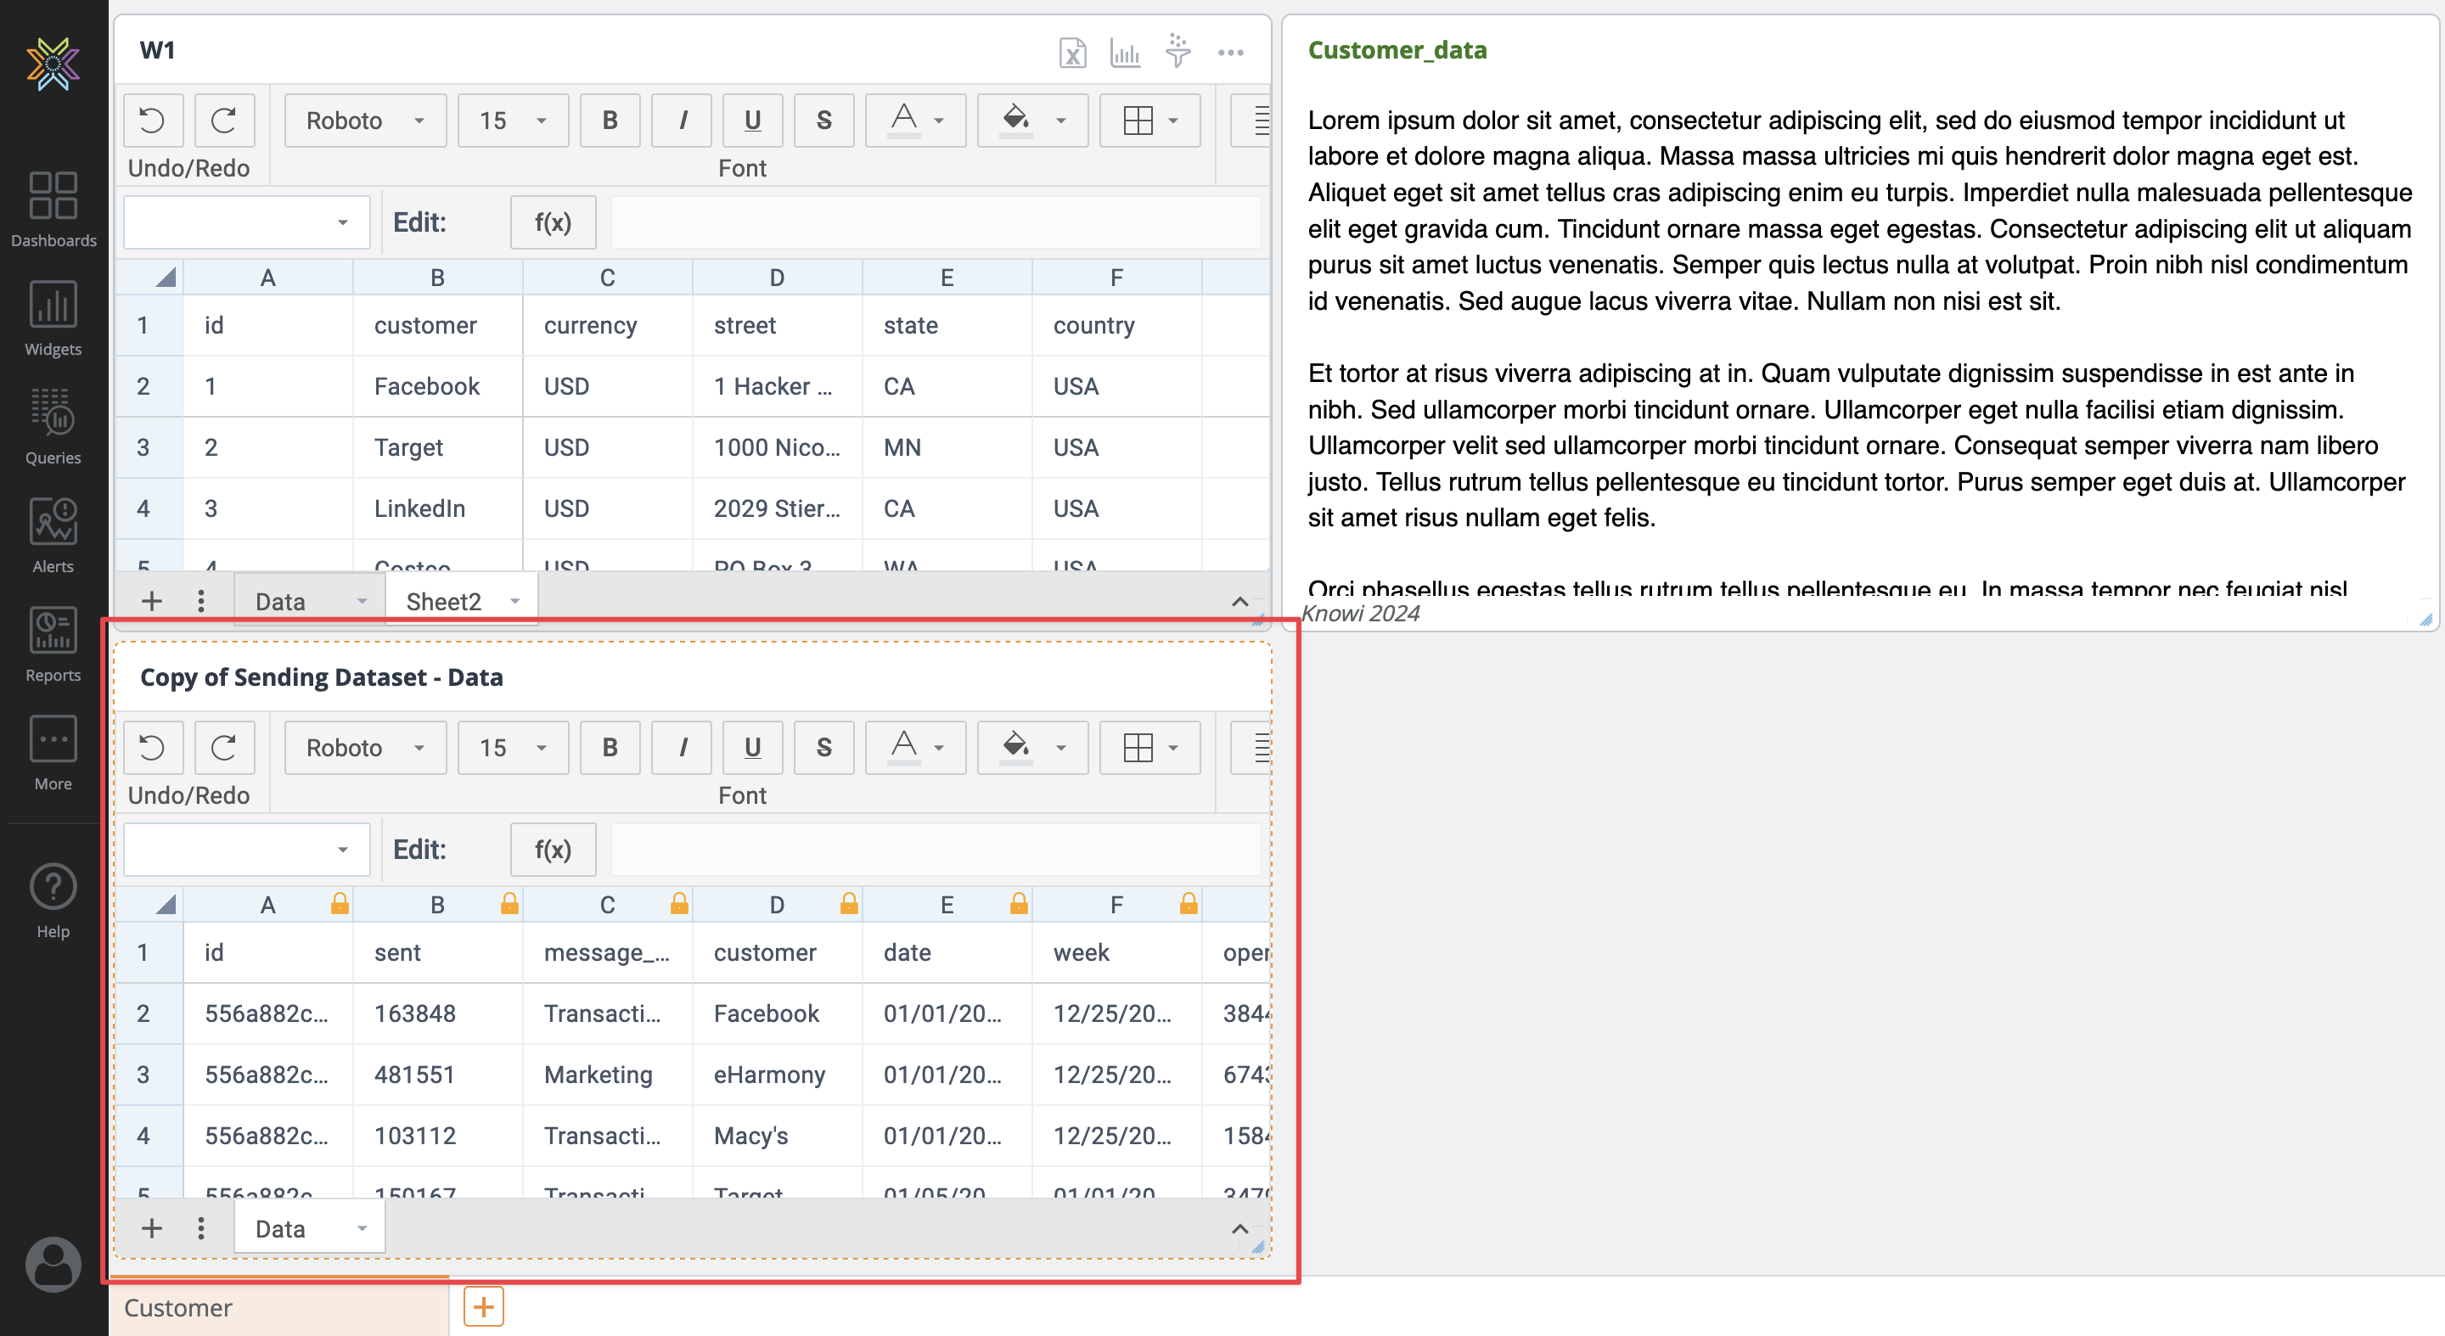2445x1336 pixels.
Task: Open the font family dropdown showing Roboto
Action: pos(363,120)
